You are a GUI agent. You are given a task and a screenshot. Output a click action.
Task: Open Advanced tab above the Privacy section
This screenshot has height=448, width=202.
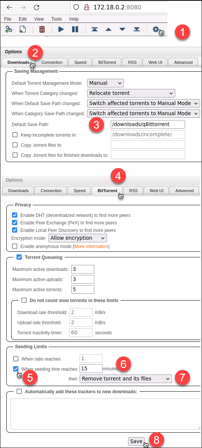[184, 191]
